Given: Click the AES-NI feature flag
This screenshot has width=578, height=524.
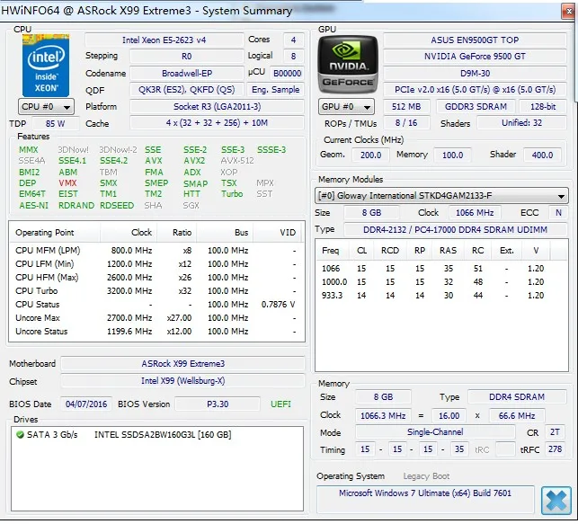Looking at the screenshot, I should click(x=33, y=206).
